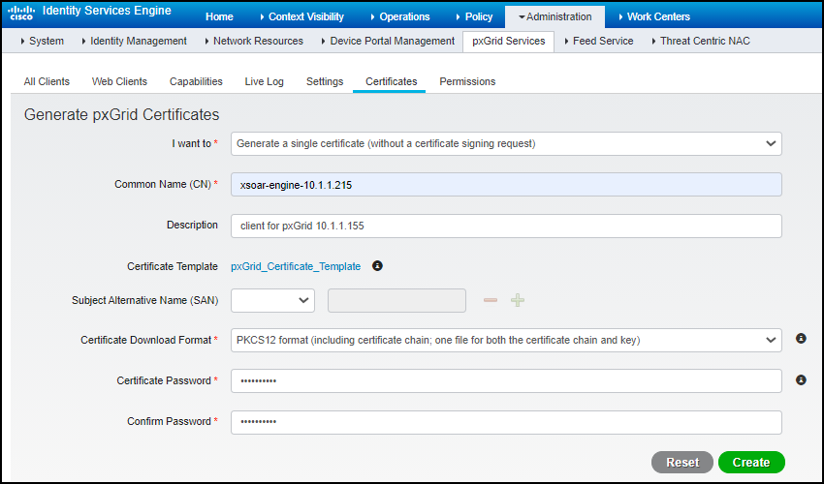824x484 pixels.
Task: Select the Certificates tab
Action: tap(392, 81)
